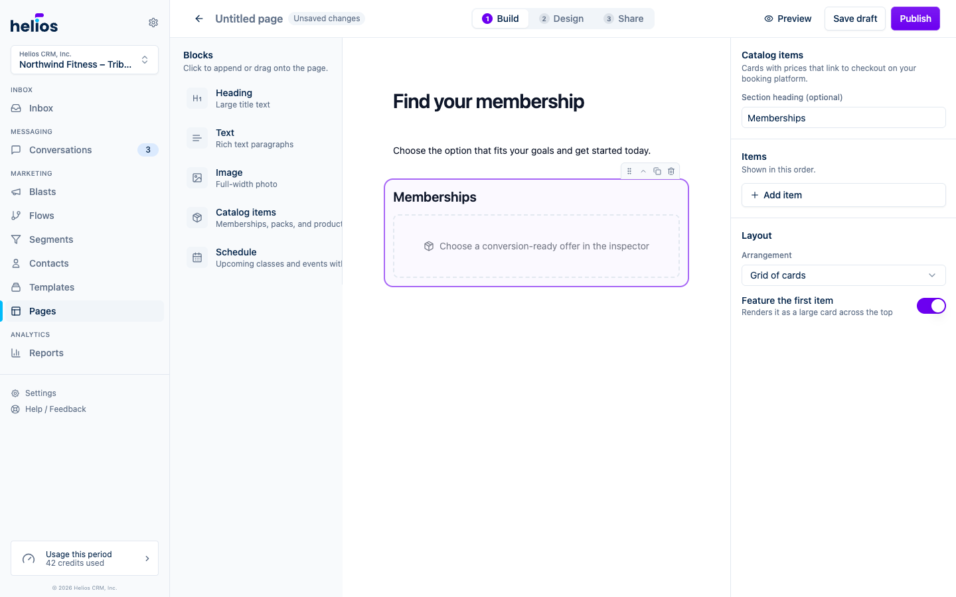Image resolution: width=956 pixels, height=597 pixels.
Task: Click the Section heading Memberships input field
Action: tap(843, 117)
